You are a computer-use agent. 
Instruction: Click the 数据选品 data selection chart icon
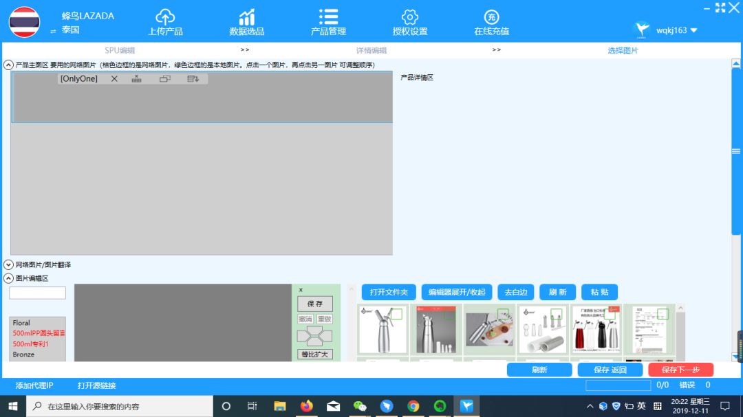(x=246, y=19)
